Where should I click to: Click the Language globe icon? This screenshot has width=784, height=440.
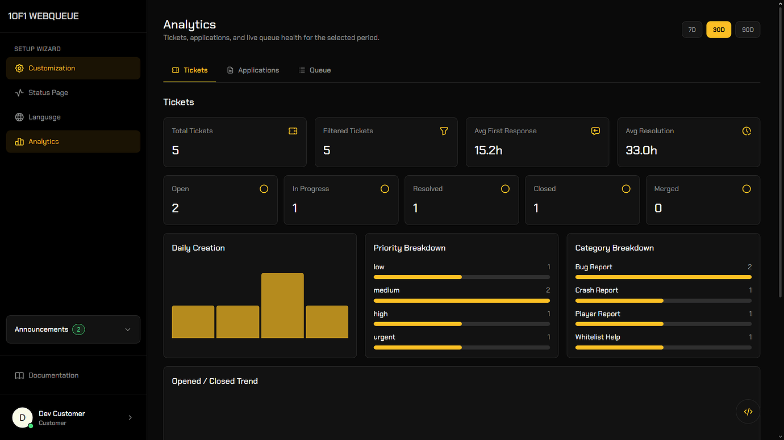coord(19,117)
